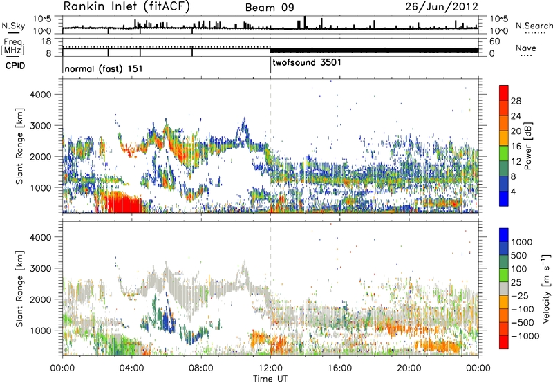Viewport: 553px width, 383px height.
Task: Click the red swatch of Power colorbar
Action: (504, 93)
